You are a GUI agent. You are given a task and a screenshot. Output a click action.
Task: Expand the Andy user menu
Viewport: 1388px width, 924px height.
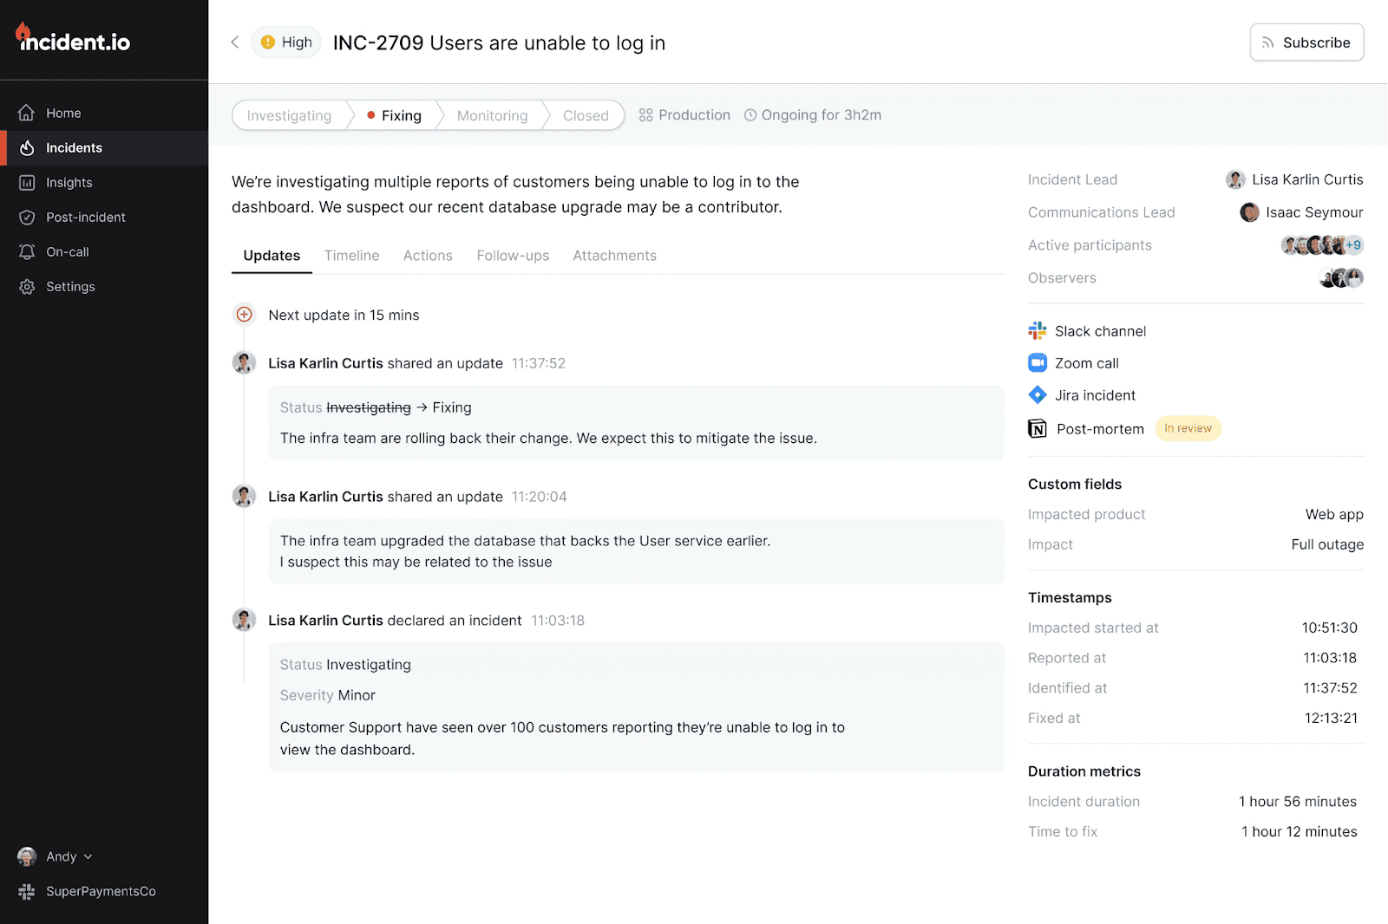(x=61, y=856)
